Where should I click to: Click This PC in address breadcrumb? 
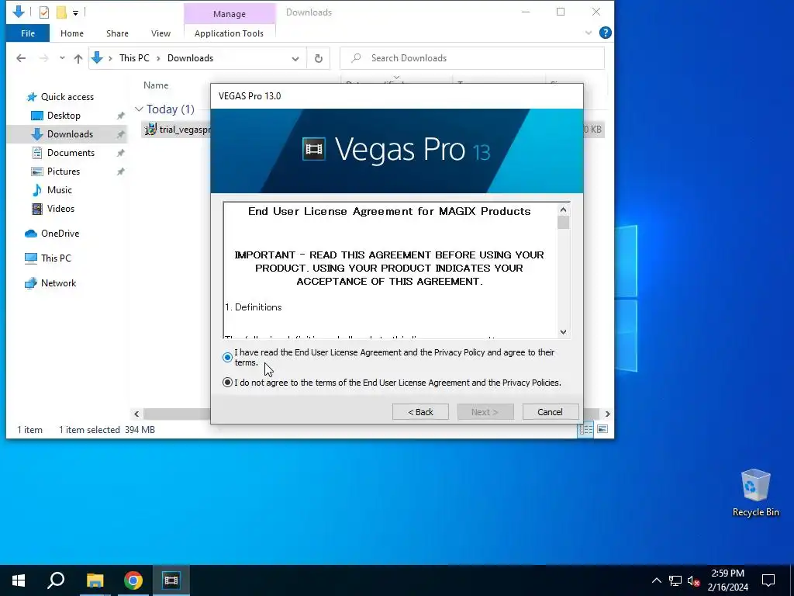(134, 58)
